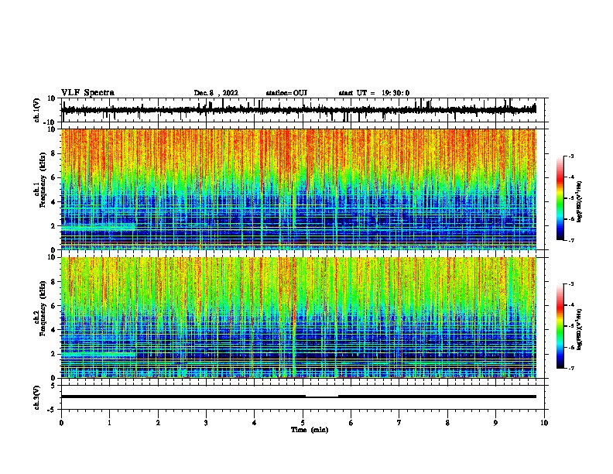The height and width of the screenshot is (474, 613).
Task: Click the "9" minute tick label
Action: 495,423
